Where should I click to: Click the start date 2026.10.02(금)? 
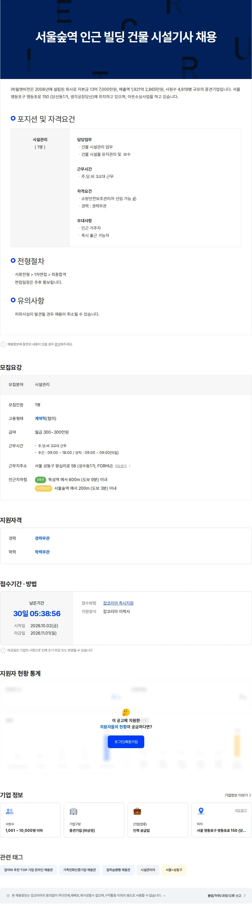click(x=44, y=626)
